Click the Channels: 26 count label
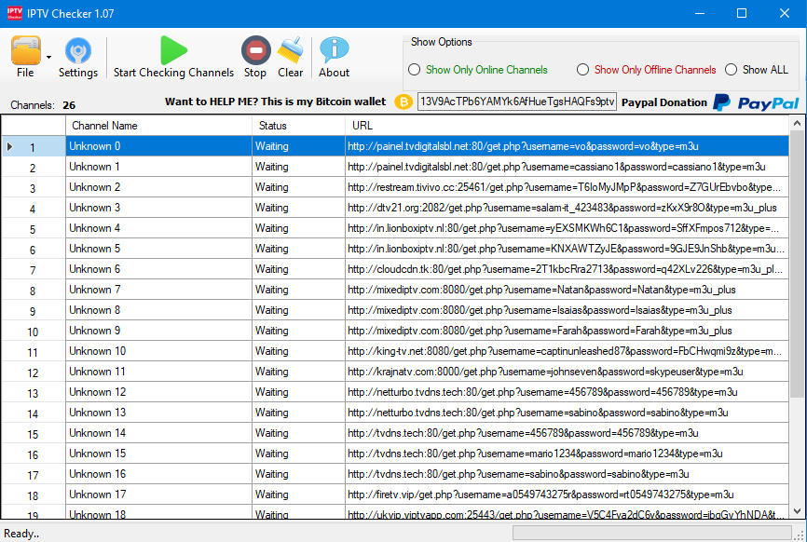The height and width of the screenshot is (542, 807). point(43,105)
